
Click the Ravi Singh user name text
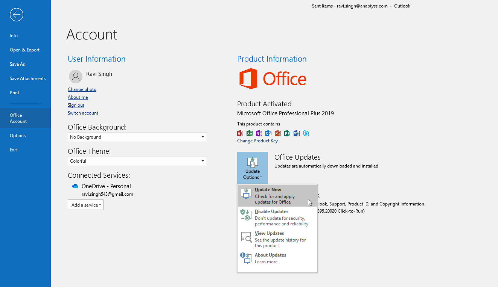pos(99,74)
